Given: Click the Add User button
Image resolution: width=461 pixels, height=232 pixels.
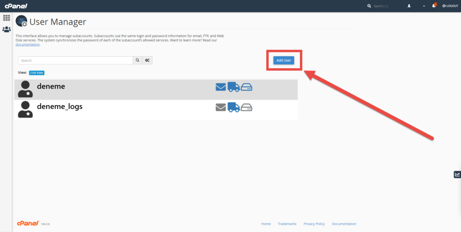Looking at the screenshot, I should [x=284, y=60].
